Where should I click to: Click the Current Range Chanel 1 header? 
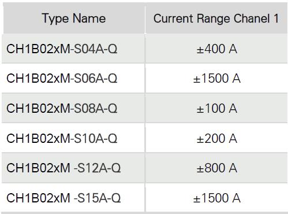tap(216, 19)
